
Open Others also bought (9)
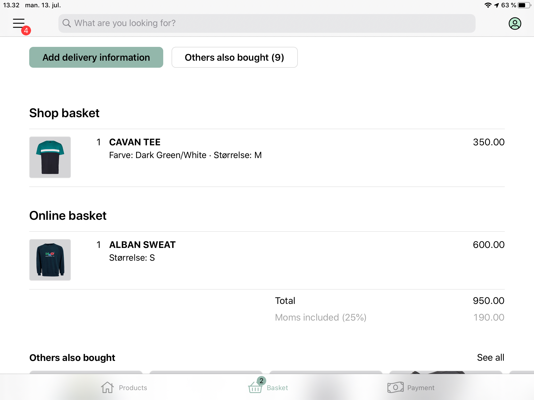pyautogui.click(x=234, y=57)
